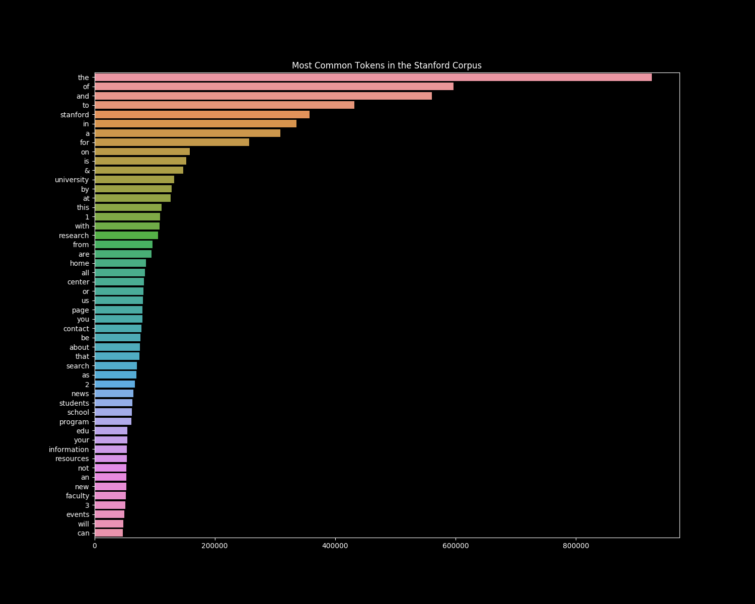Screen dimensions: 755x604
Task: Click the 'contact' token bar
Action: pyautogui.click(x=118, y=329)
